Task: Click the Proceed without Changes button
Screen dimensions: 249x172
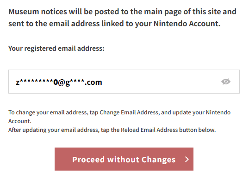Action: pos(124,159)
